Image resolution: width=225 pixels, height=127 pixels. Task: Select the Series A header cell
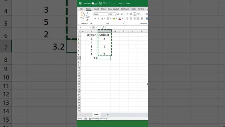coord(91,35)
